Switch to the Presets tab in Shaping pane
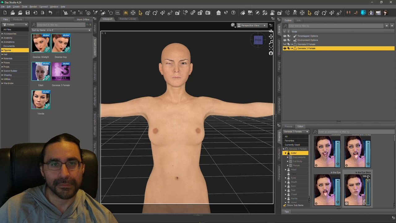396x223 pixels. point(288,126)
